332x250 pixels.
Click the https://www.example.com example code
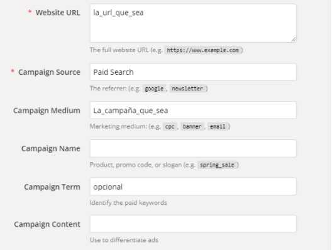pyautogui.click(x=202, y=50)
